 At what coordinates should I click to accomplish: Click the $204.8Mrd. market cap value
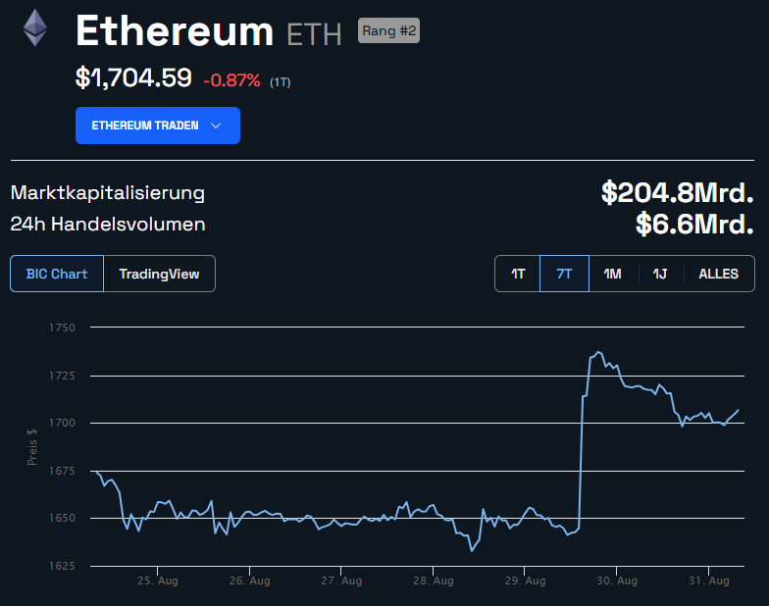tap(677, 192)
